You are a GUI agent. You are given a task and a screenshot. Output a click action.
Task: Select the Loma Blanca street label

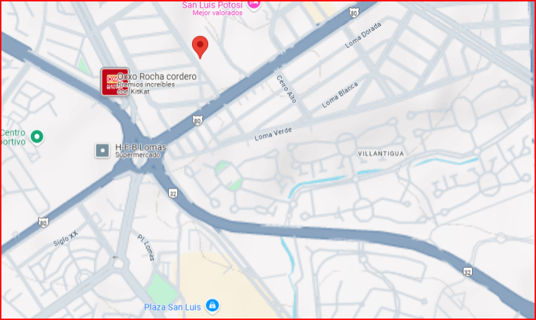tap(340, 95)
